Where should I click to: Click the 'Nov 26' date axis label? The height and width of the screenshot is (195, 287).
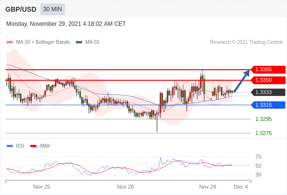click(x=126, y=187)
